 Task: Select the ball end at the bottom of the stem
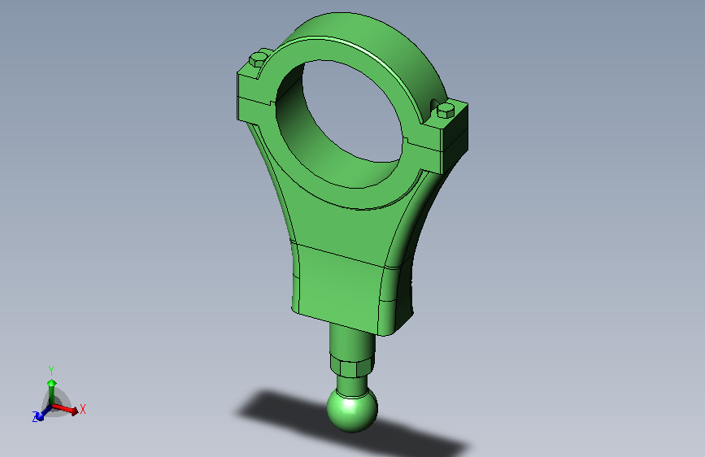coord(352,410)
